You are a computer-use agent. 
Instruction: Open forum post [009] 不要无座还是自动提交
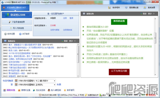pos(18,68)
